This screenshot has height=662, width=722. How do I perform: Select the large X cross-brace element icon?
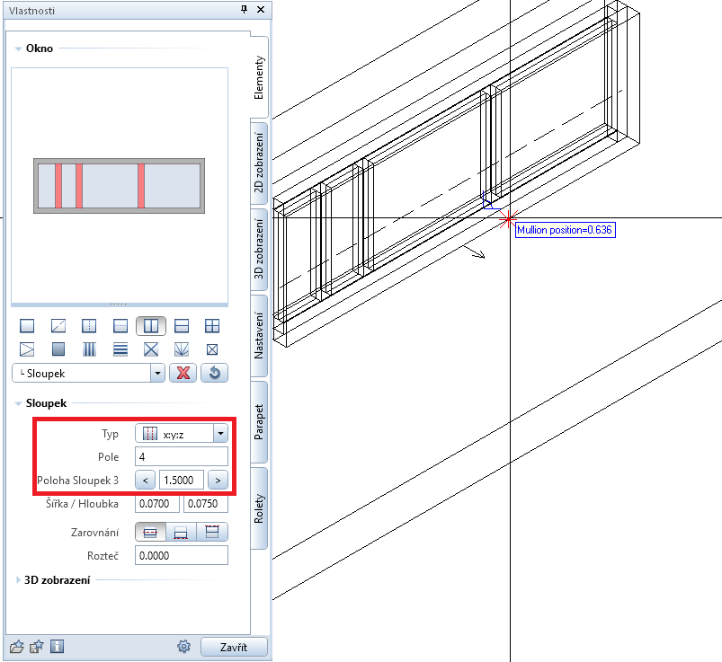click(x=151, y=349)
